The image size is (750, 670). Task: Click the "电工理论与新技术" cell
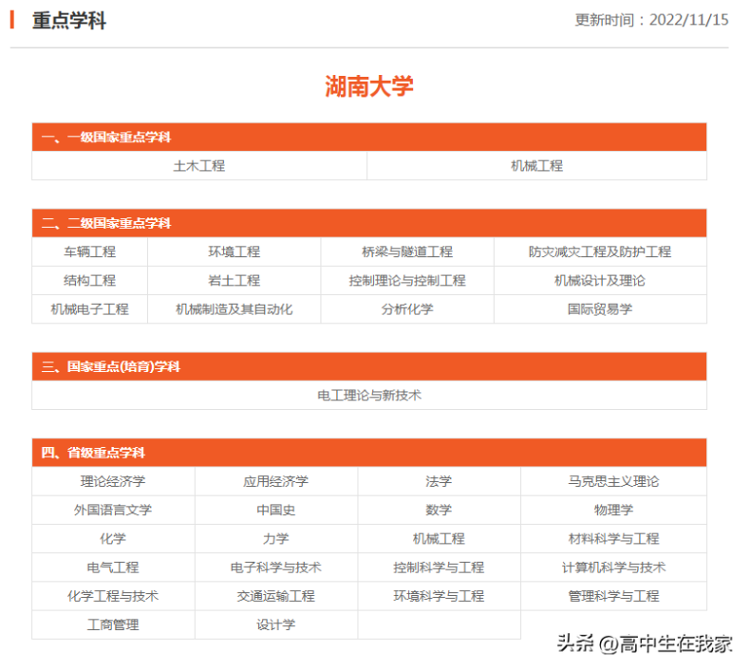pos(369,396)
